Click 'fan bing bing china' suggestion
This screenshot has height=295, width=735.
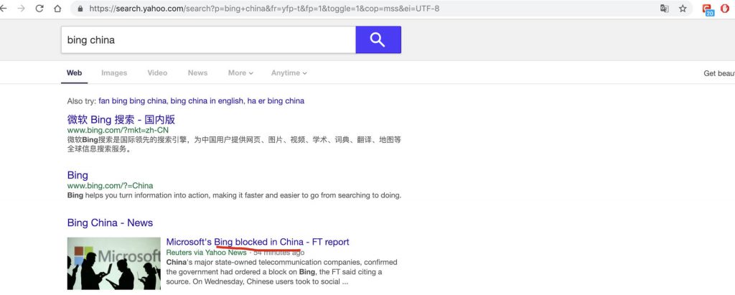pos(133,100)
